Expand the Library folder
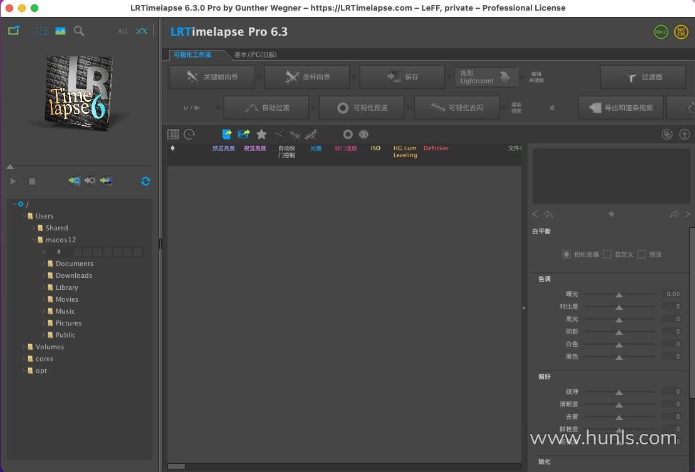Image resolution: width=695 pixels, height=472 pixels. pyautogui.click(x=43, y=287)
